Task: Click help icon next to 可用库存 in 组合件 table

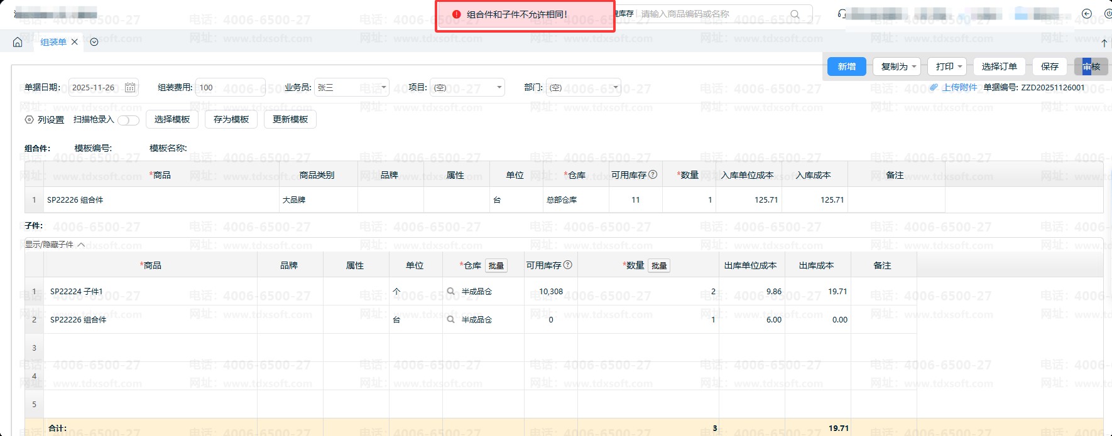Action: click(653, 174)
